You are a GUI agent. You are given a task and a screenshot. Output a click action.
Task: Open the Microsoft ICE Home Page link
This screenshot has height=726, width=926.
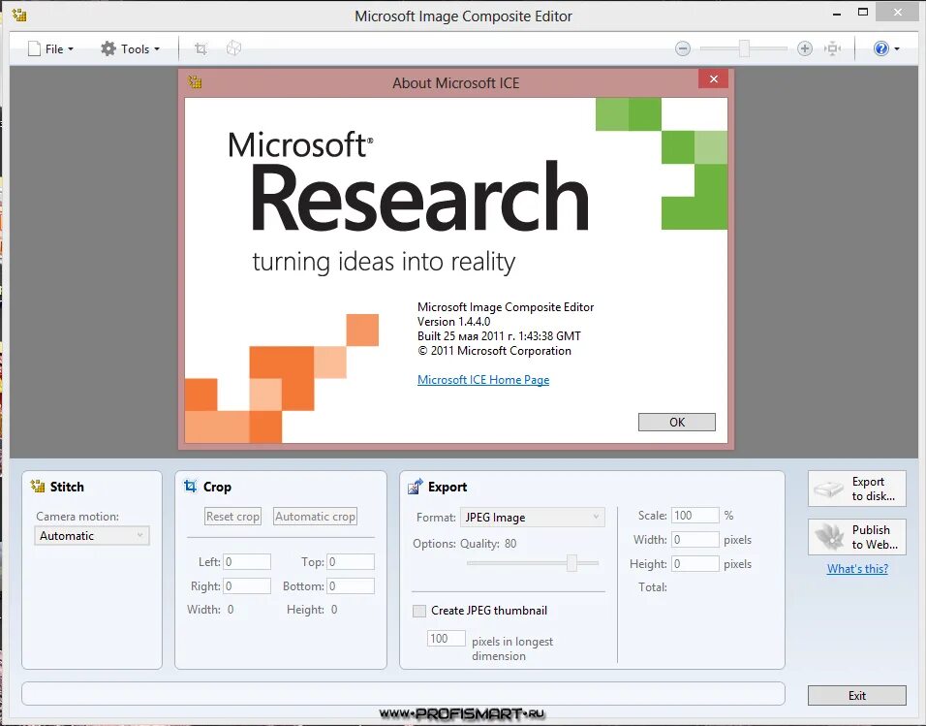[483, 380]
